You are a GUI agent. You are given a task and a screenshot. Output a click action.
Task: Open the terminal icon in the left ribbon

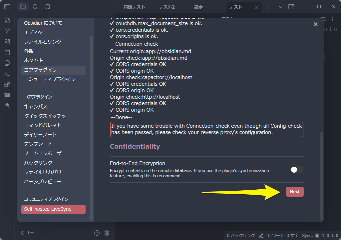(x=7, y=74)
